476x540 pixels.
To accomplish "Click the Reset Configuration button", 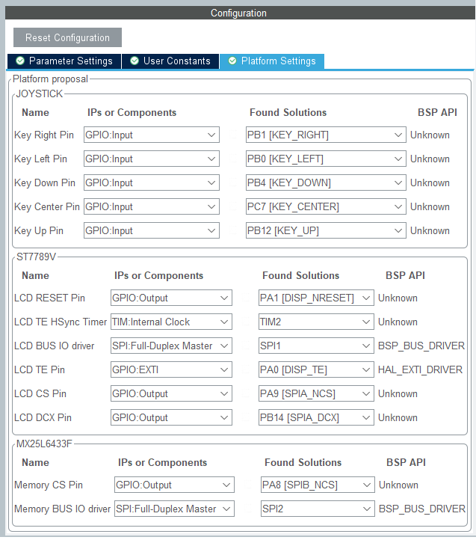I will pos(67,37).
